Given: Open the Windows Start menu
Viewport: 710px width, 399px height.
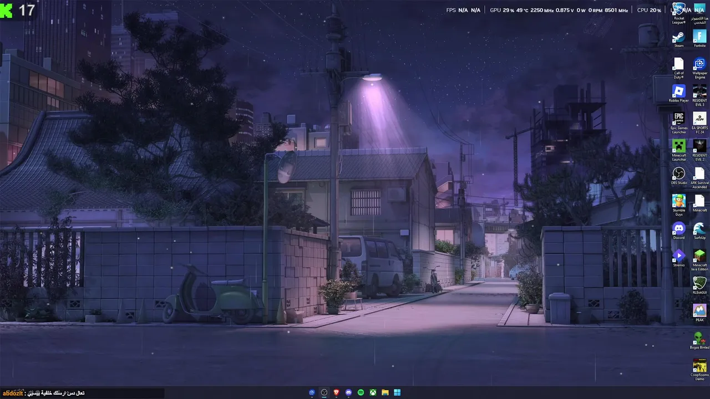Looking at the screenshot, I should (x=397, y=392).
